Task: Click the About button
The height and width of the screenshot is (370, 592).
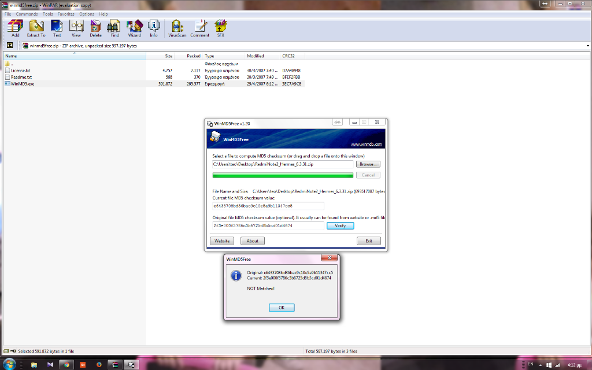Action: point(253,241)
